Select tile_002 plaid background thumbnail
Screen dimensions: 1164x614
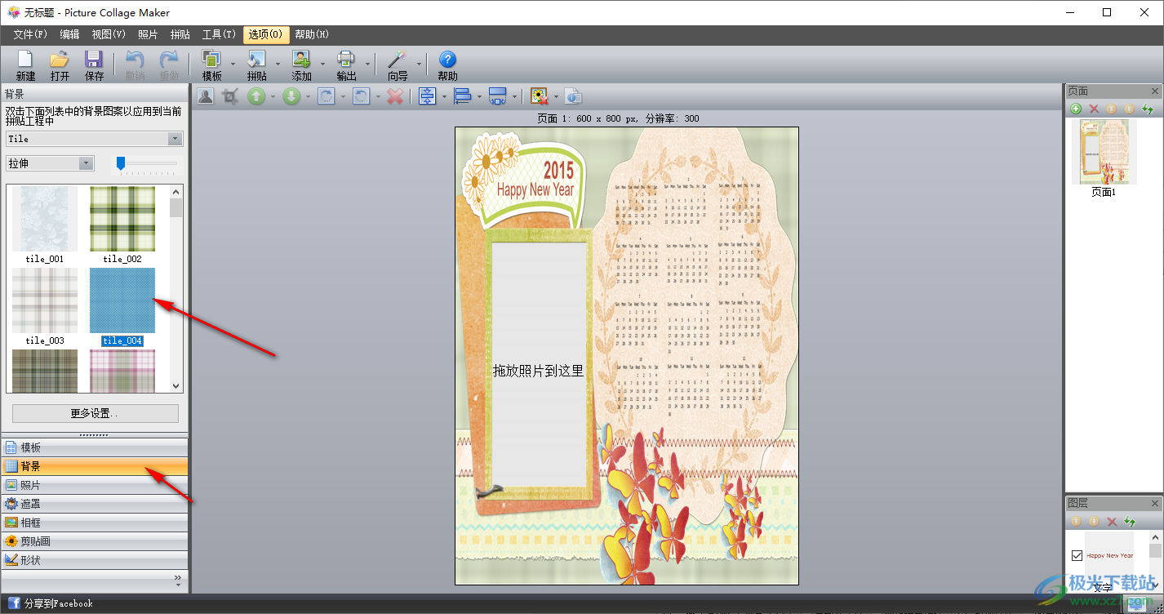click(122, 219)
